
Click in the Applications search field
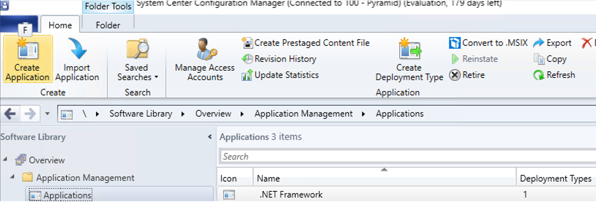tap(401, 157)
